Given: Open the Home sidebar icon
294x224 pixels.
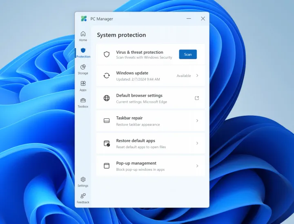Looking at the screenshot, I should (x=83, y=34).
